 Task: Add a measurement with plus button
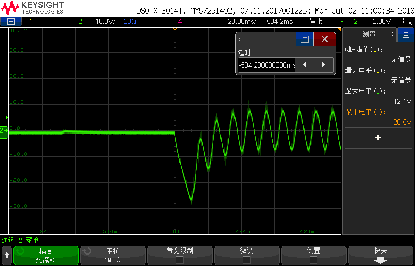coord(378,138)
